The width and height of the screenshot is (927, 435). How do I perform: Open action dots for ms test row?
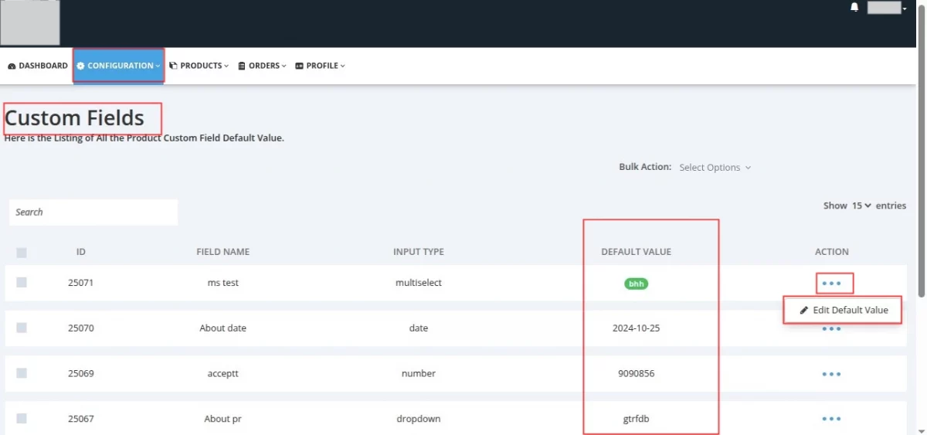(832, 284)
